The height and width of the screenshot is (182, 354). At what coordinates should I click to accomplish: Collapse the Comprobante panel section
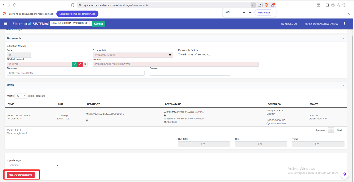click(344, 38)
